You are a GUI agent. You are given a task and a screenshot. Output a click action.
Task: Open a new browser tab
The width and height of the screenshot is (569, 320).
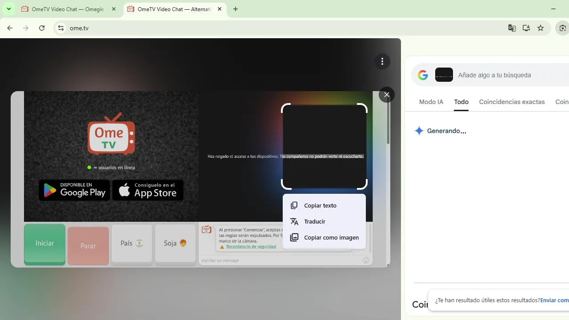pos(236,9)
